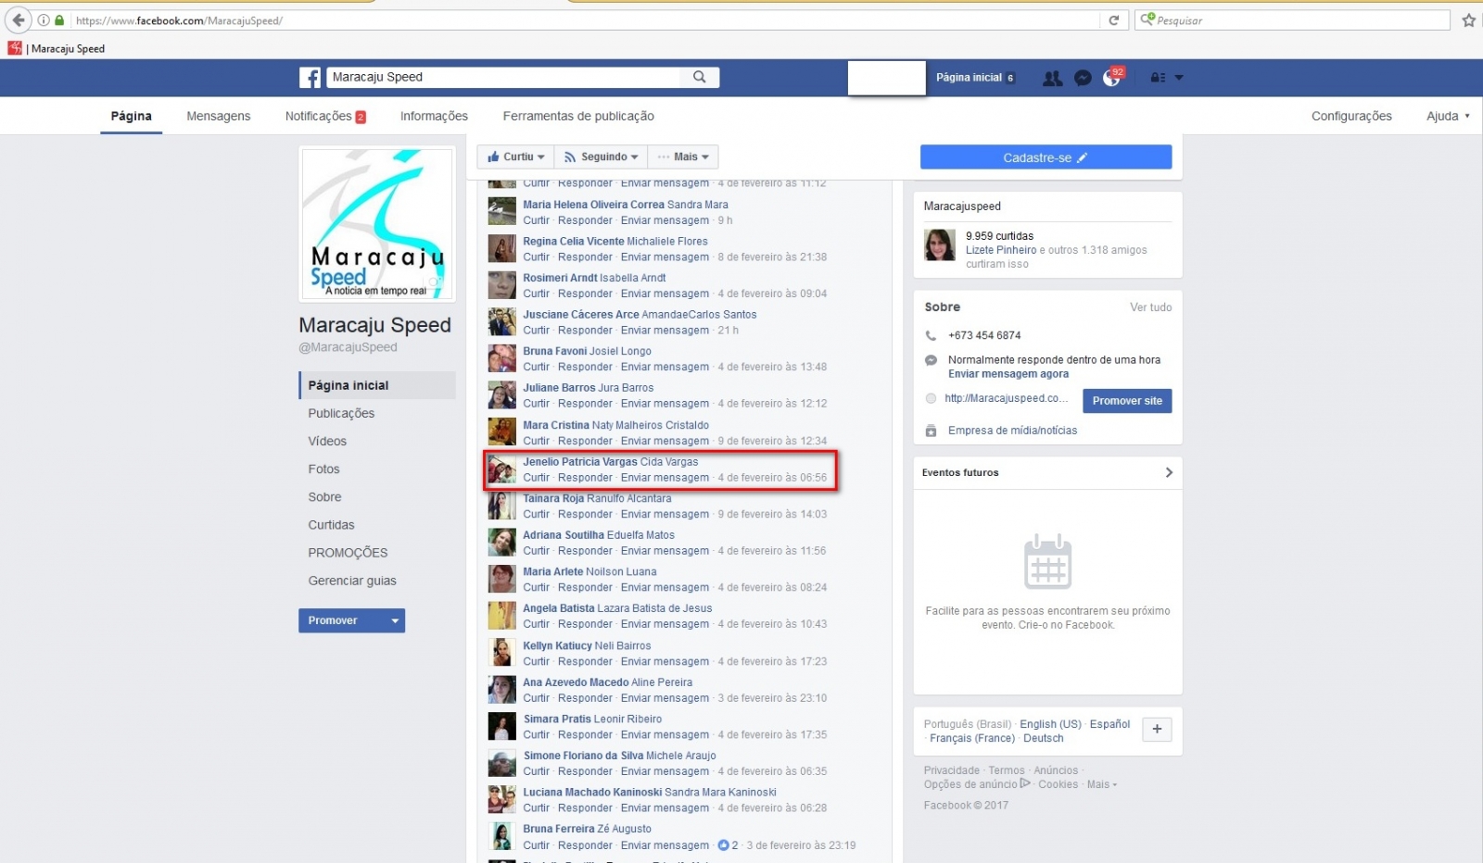Switch language to English (US)

coord(1050,724)
